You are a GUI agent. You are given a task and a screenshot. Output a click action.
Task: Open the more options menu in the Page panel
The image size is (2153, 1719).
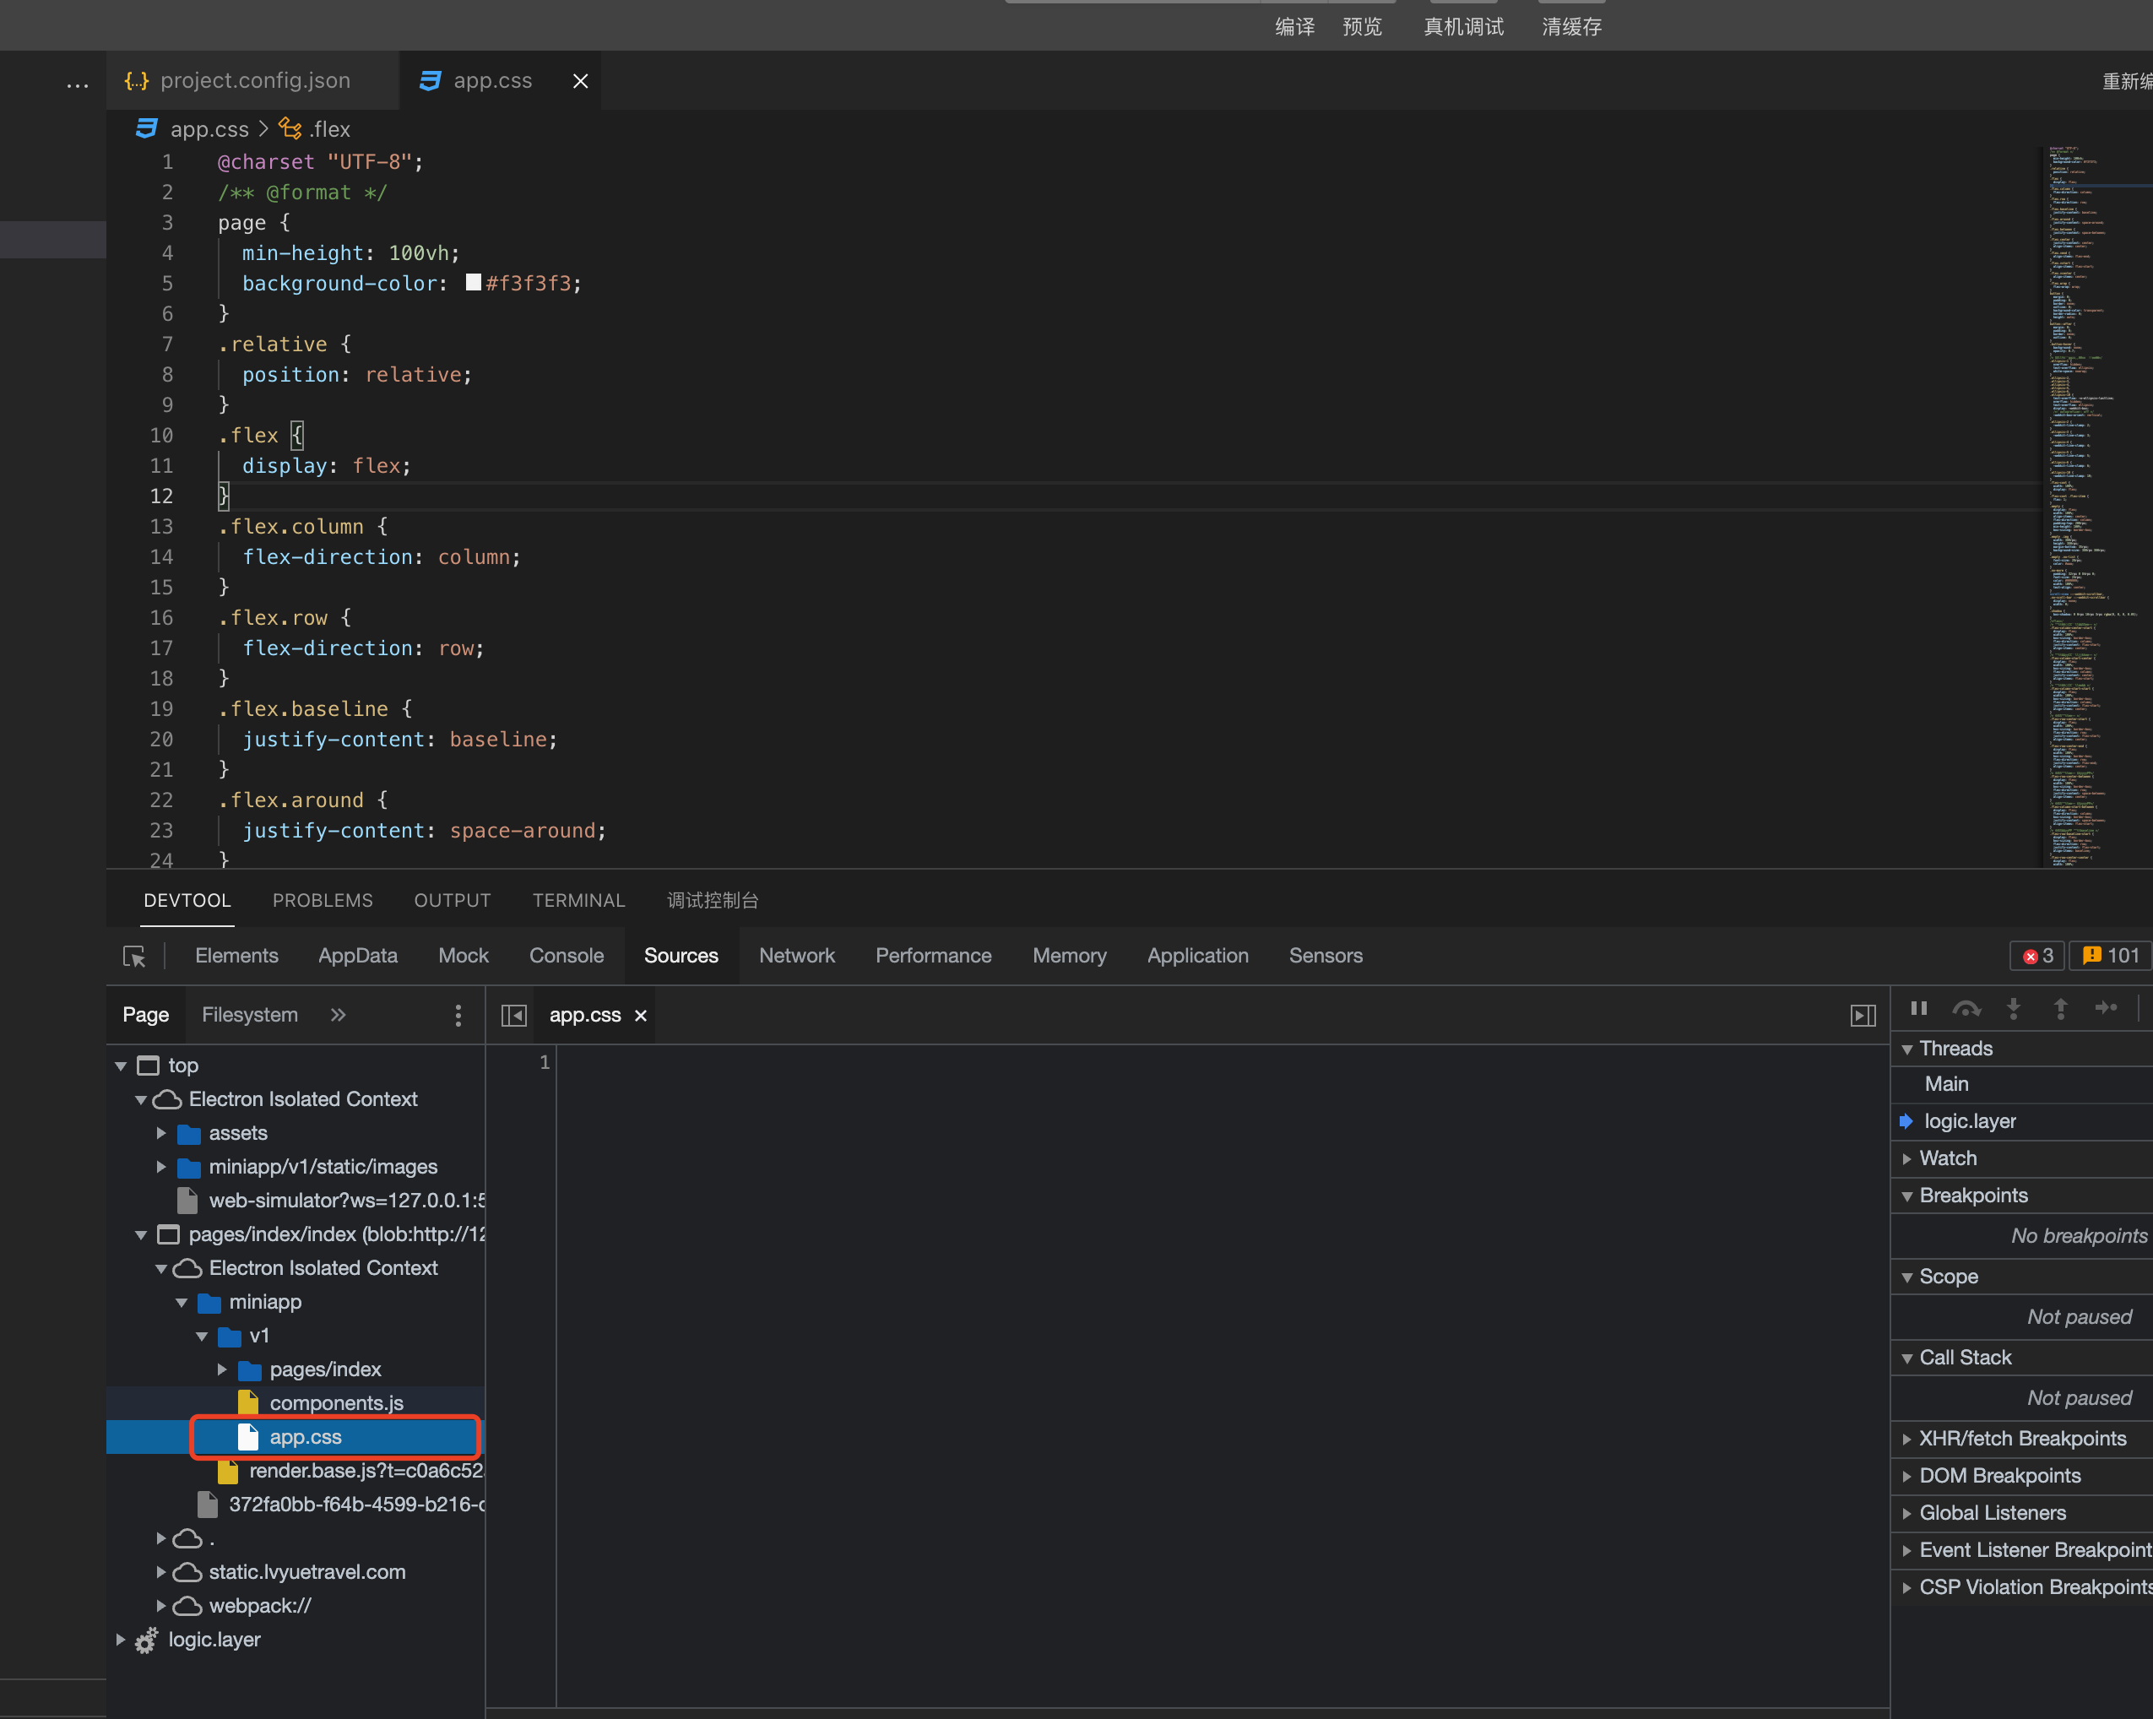pos(458,1015)
